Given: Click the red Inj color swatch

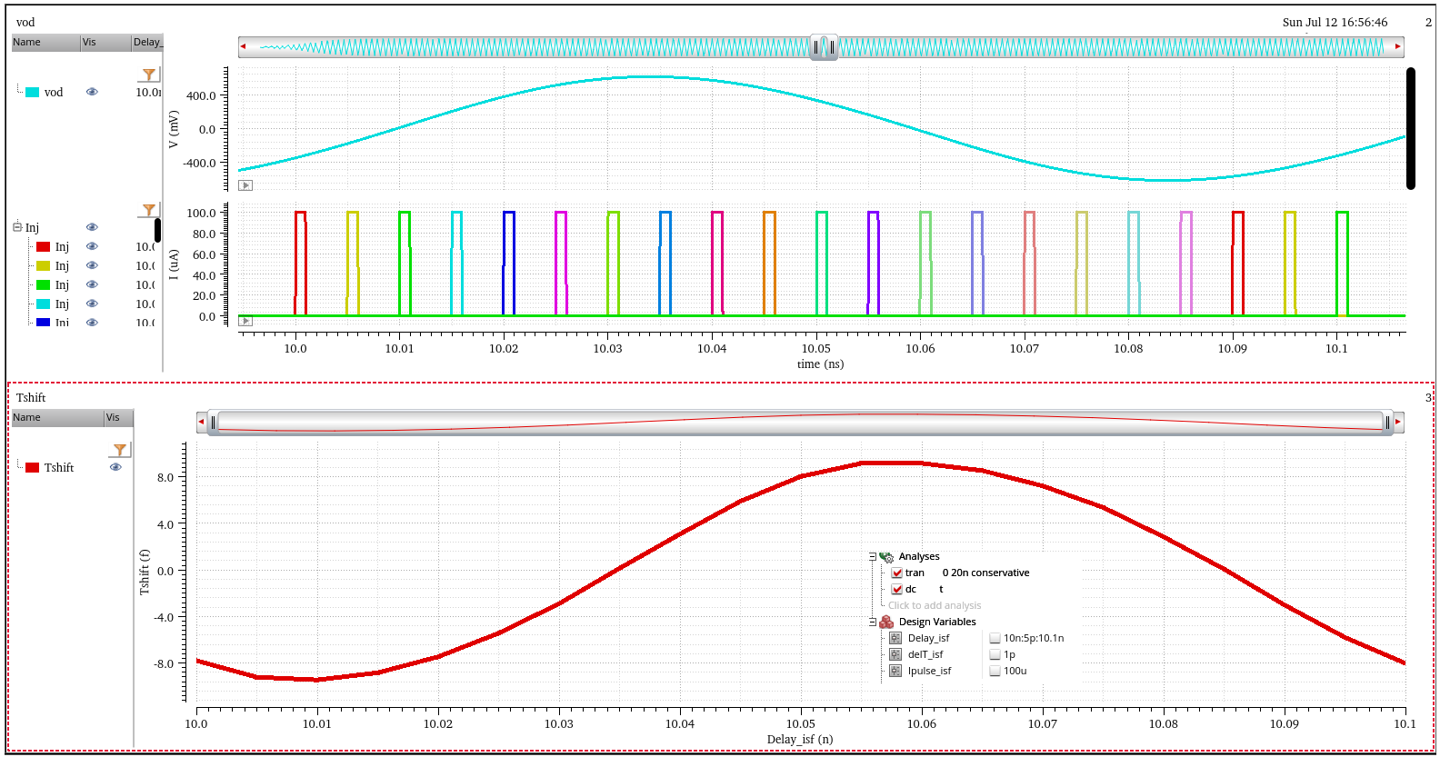Looking at the screenshot, I should 43,246.
